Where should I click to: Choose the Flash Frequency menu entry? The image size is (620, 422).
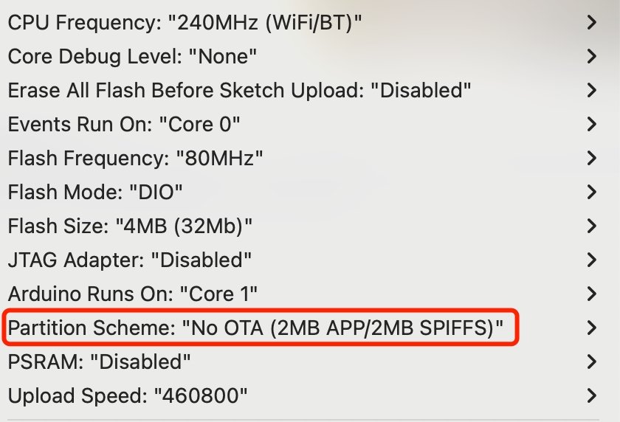136,158
